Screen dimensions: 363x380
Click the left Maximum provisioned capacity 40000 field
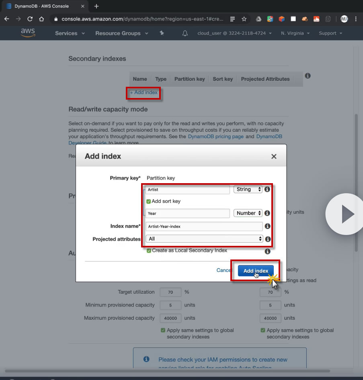click(x=170, y=318)
